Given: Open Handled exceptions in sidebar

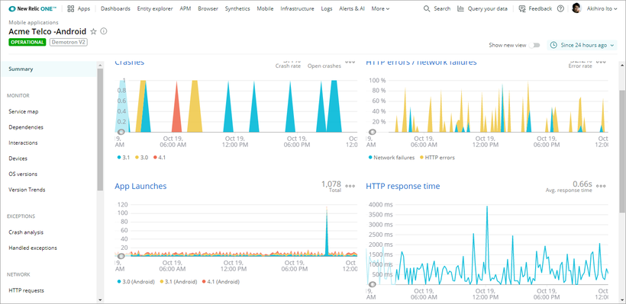Looking at the screenshot, I should [x=33, y=248].
